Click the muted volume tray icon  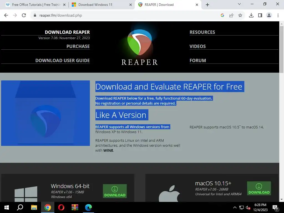(248, 207)
